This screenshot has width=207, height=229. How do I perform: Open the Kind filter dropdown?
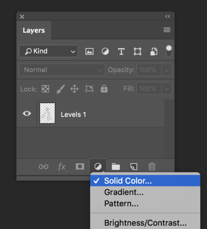click(x=48, y=51)
